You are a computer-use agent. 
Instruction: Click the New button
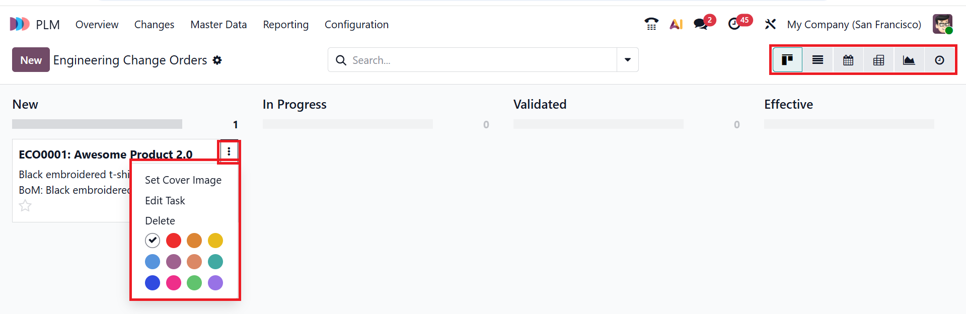point(31,60)
